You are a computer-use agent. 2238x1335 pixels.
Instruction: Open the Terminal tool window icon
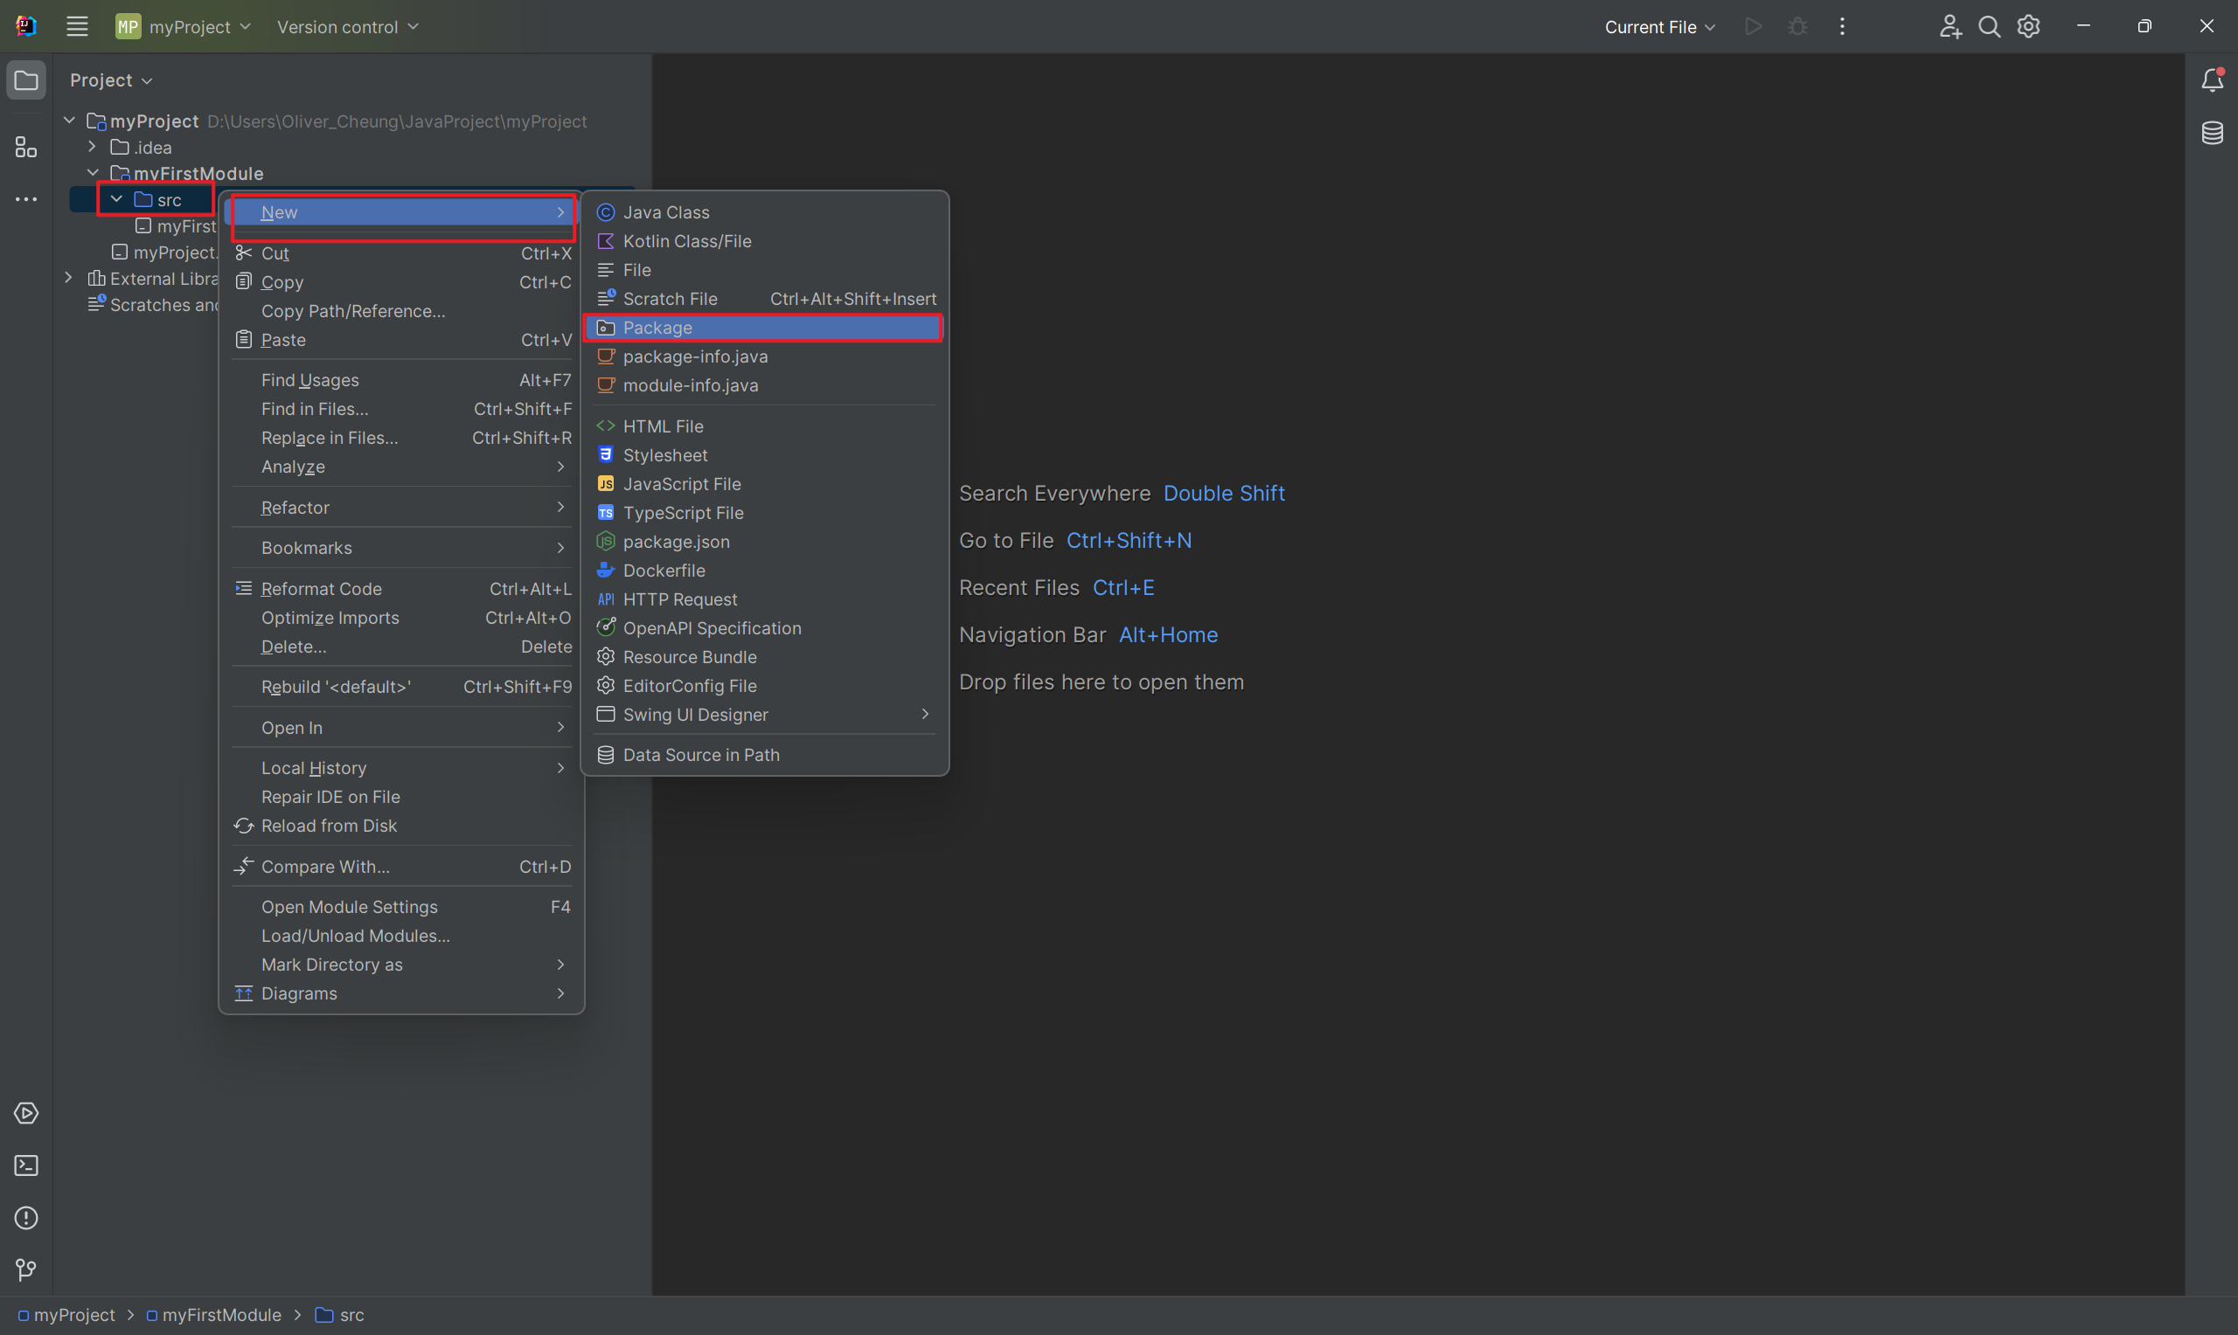click(x=26, y=1166)
